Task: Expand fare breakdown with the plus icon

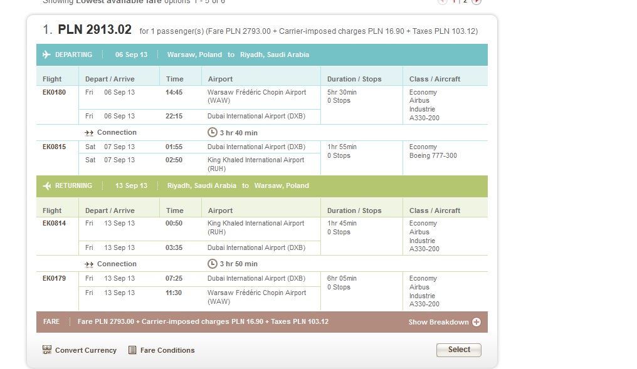Action: 476,322
